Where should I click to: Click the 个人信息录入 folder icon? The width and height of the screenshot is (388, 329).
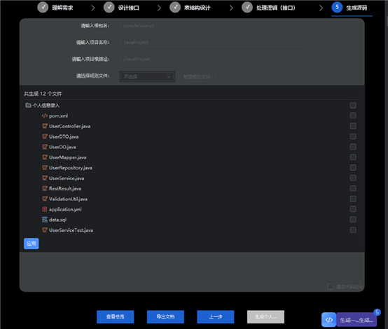pyautogui.click(x=28, y=106)
